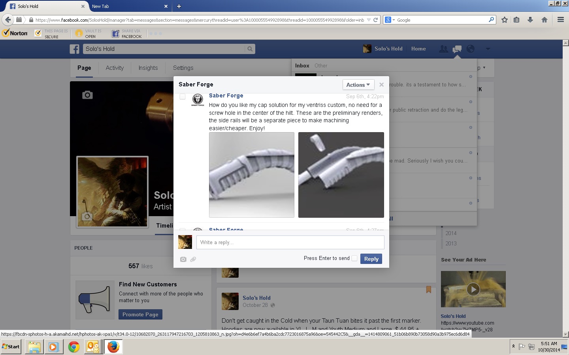Image resolution: width=569 pixels, height=355 pixels.
Task: Click the camera icon on profile picture
Action: (87, 216)
